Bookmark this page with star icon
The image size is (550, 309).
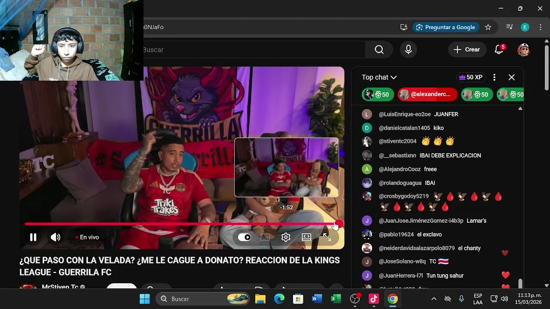[x=488, y=27]
